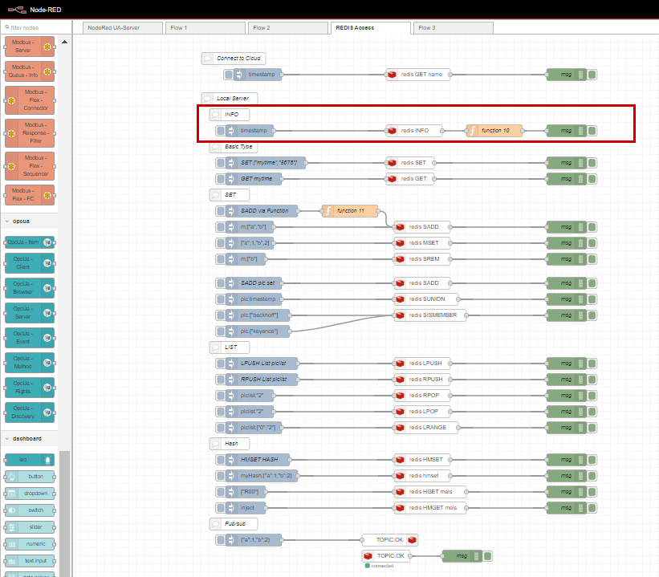
Task: Switch to the Flow 1 tab
Action: [x=205, y=28]
